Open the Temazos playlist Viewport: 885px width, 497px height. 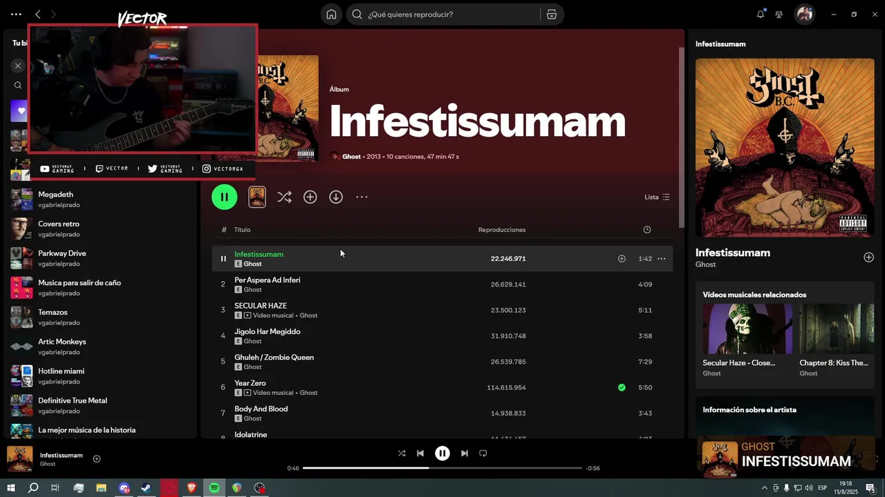(x=100, y=317)
